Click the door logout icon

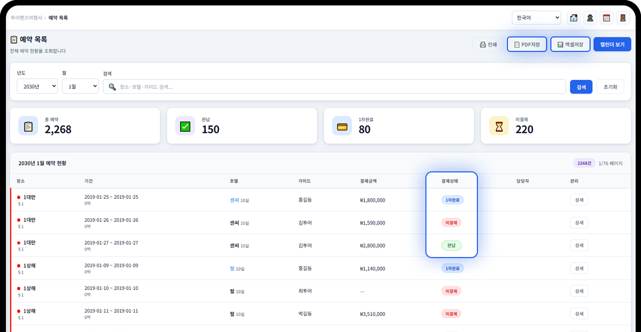click(623, 18)
